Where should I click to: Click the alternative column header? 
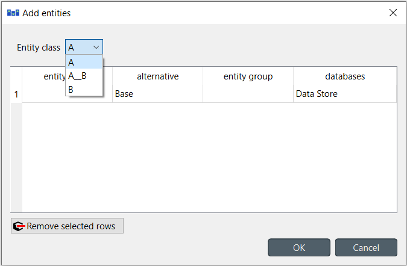157,76
